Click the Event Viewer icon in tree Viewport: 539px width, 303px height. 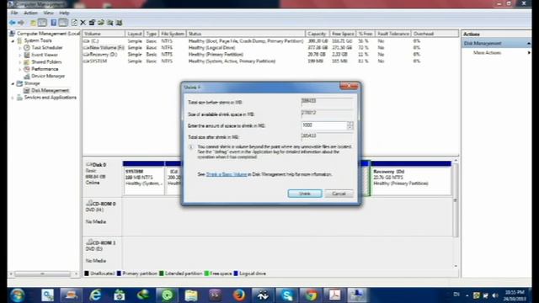coord(27,55)
